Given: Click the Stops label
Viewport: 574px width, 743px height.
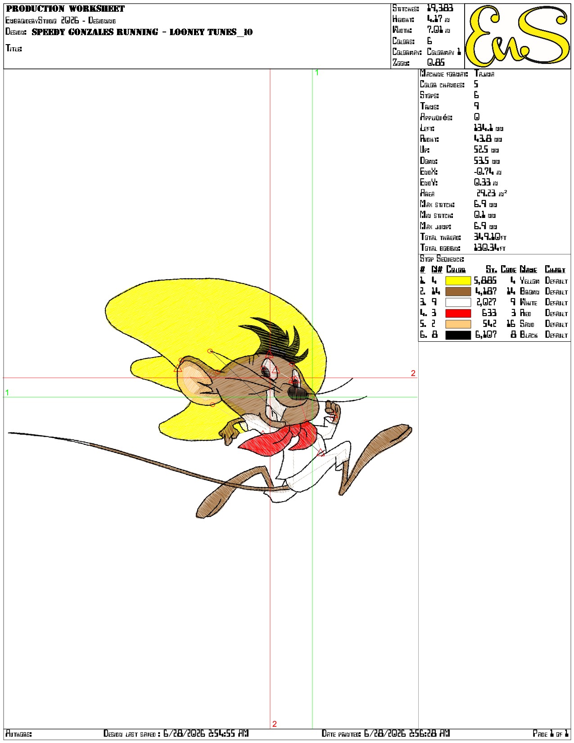Looking at the screenshot, I should pyautogui.click(x=429, y=95).
